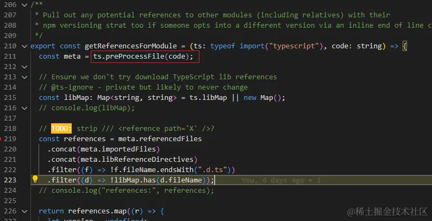Click 'return' keyword on line 226

(x=51, y=211)
